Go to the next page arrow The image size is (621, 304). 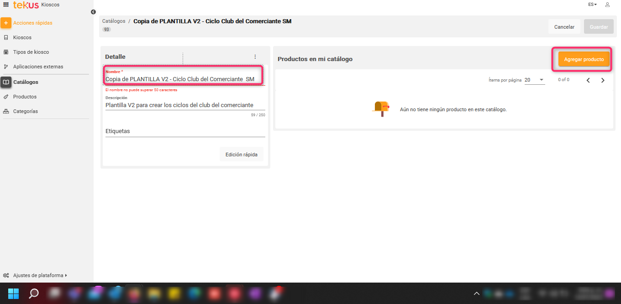[603, 80]
